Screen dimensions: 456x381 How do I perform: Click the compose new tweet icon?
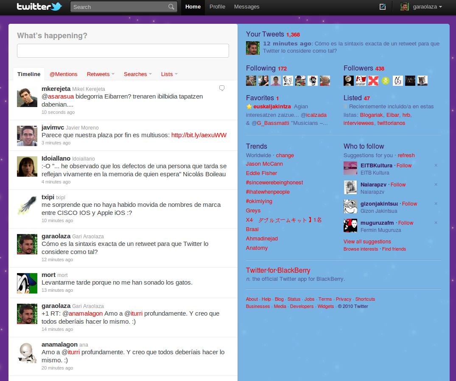click(383, 7)
